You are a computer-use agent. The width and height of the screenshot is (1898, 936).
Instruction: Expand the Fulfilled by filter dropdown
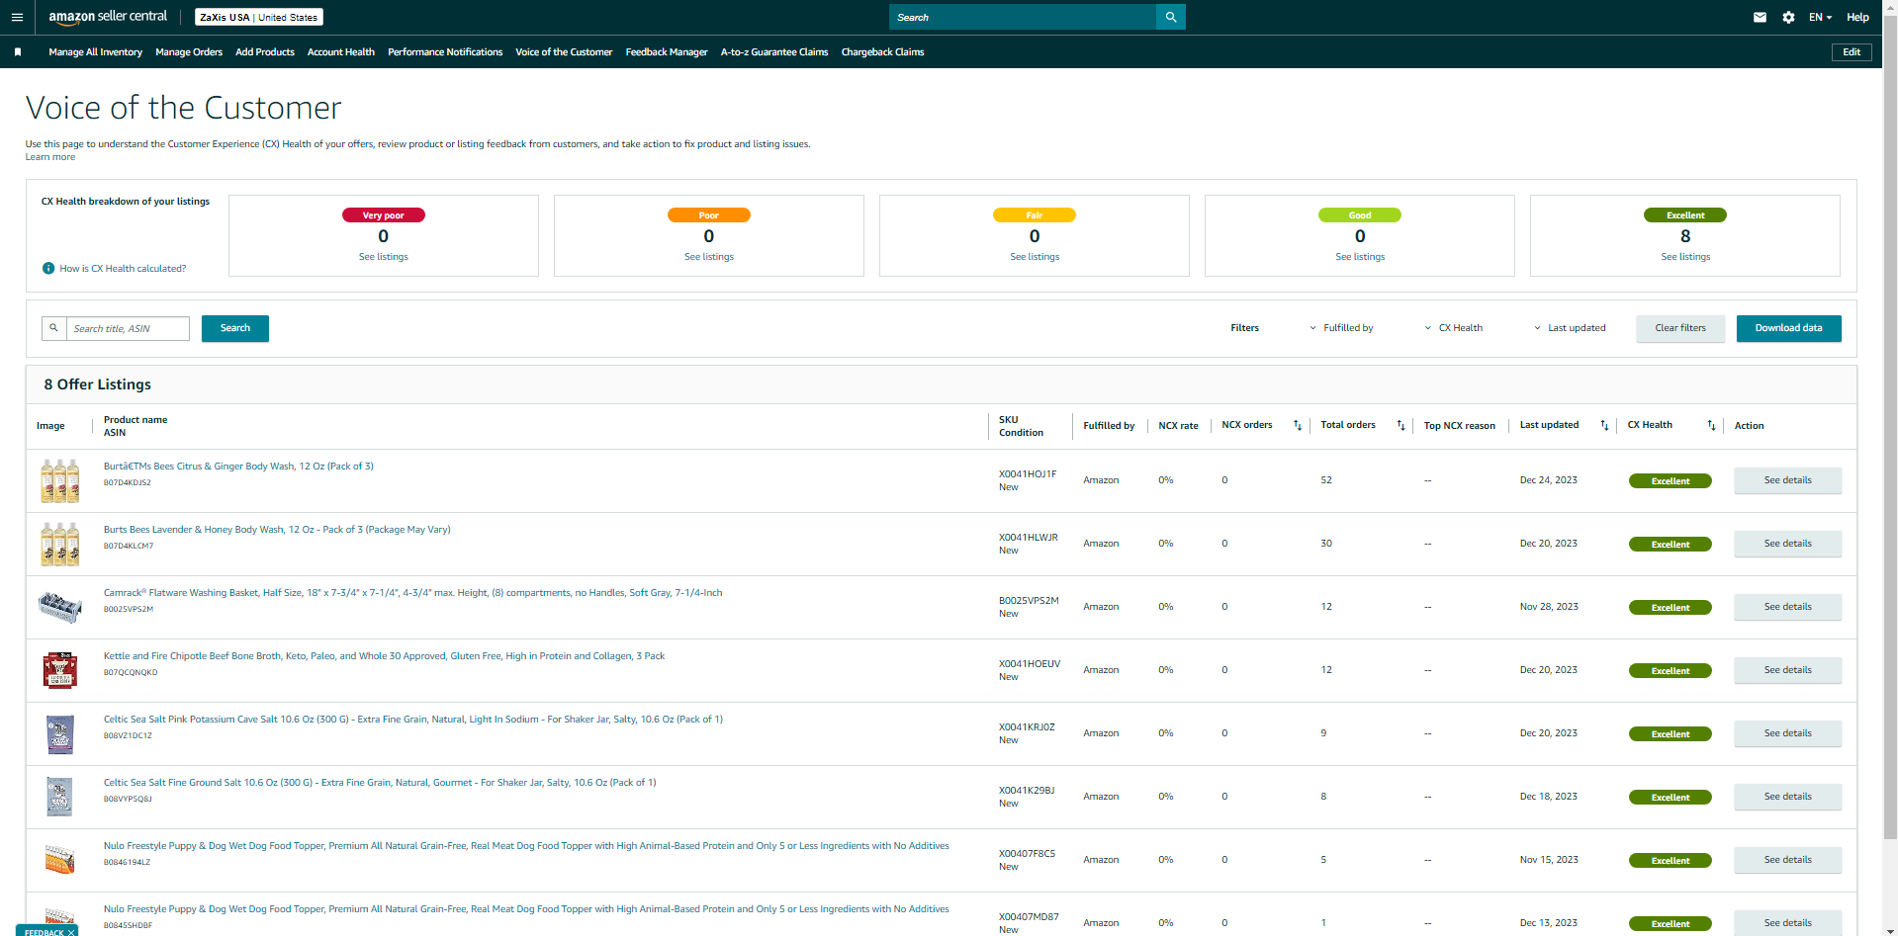pos(1340,328)
